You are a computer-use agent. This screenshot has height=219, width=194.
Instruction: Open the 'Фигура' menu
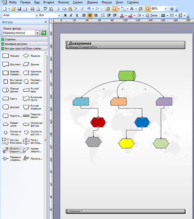pos(107,2)
